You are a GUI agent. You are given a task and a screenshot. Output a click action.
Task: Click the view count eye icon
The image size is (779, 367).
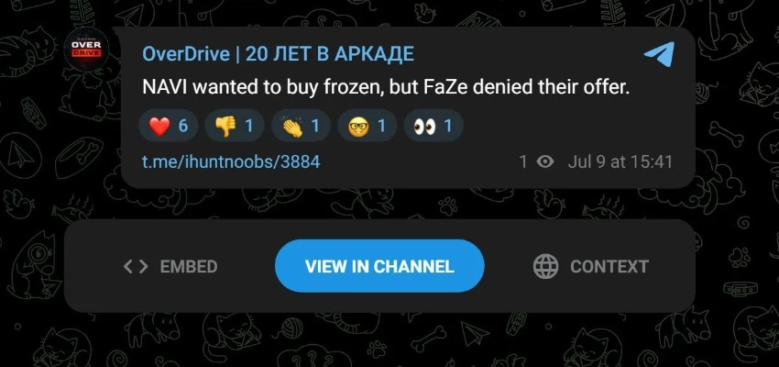coord(545,162)
